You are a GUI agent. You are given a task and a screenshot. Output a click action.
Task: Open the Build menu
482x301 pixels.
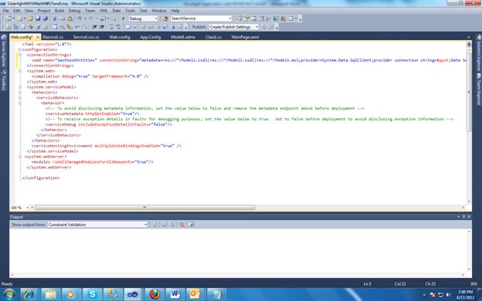tap(59, 11)
